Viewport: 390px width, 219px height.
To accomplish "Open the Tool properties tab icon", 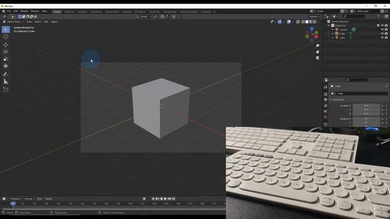I will point(325,87).
